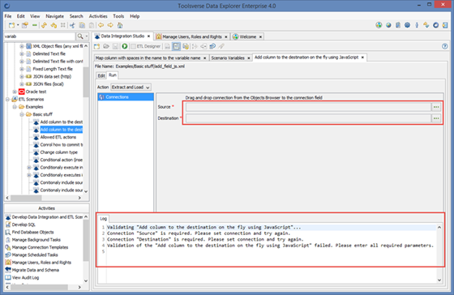The height and width of the screenshot is (295, 454).
Task: Open the View Audit Log activity
Action: [x=23, y=277]
